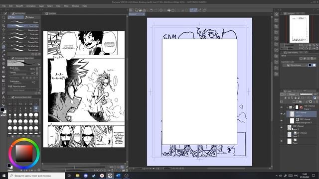Show hidden tray icons chevron
The height and width of the screenshot is (179, 319).
276,176
